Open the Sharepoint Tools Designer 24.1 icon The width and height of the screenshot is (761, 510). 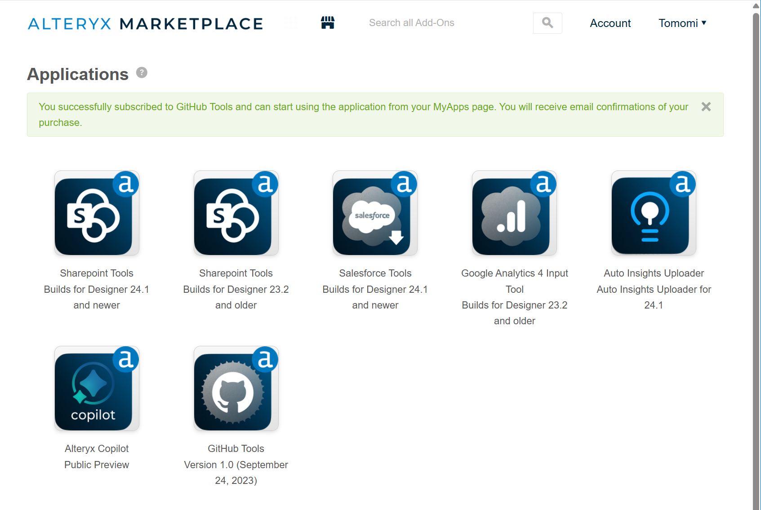97,213
